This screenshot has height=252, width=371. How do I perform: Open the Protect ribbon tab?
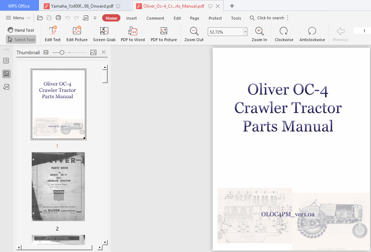[215, 18]
